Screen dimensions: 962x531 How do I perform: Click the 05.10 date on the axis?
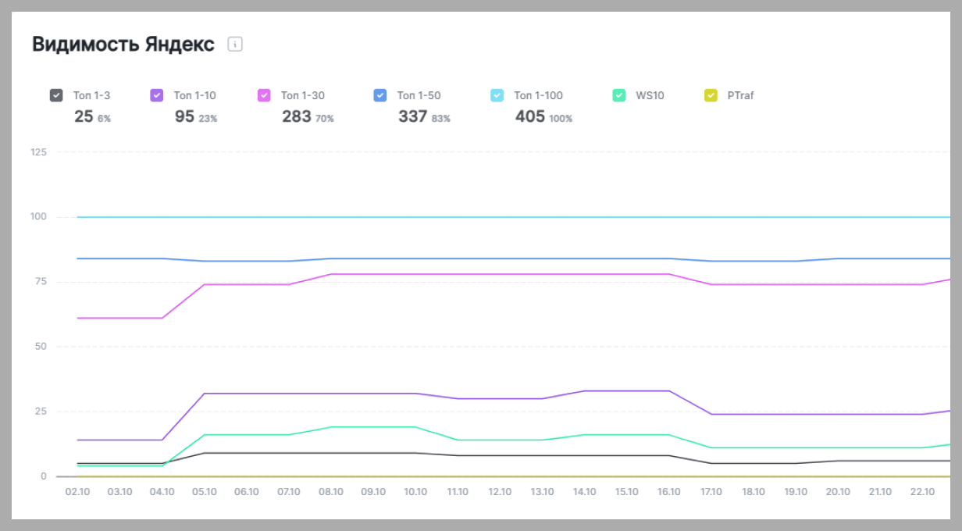click(204, 492)
